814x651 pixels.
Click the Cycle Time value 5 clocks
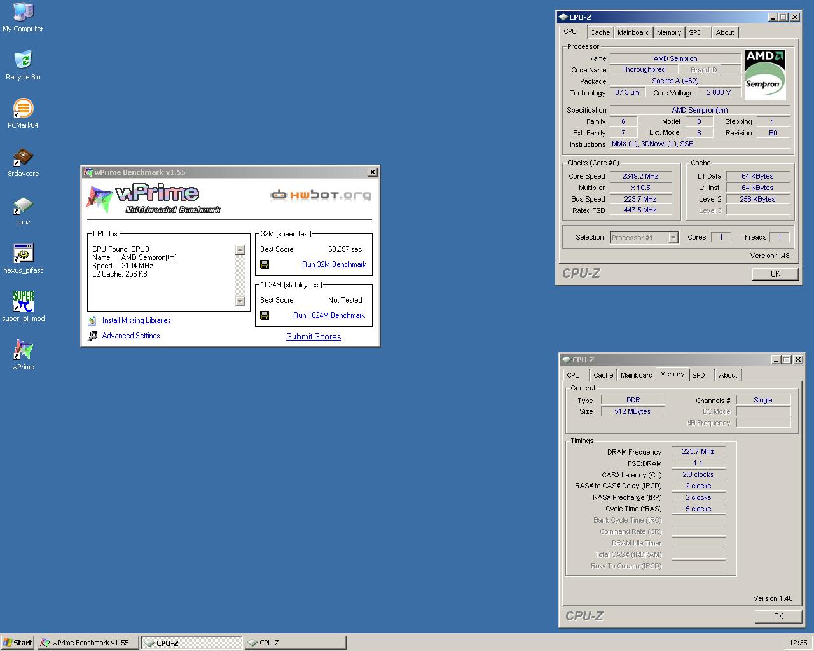point(698,509)
